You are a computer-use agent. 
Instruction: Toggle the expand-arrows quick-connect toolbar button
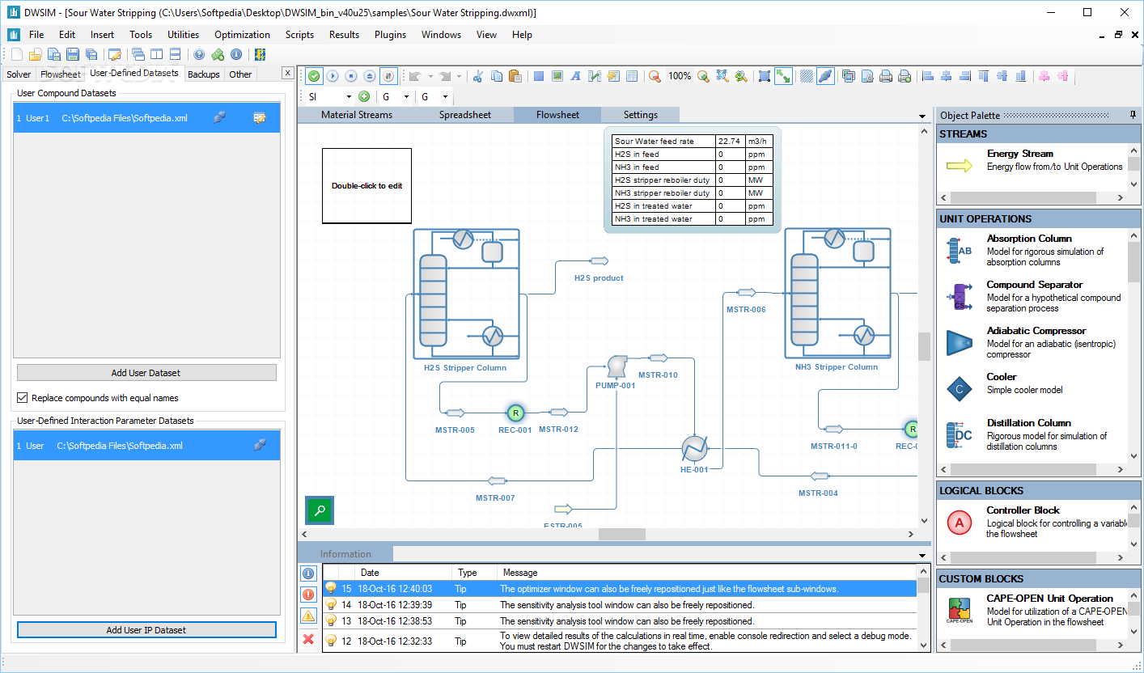(783, 76)
